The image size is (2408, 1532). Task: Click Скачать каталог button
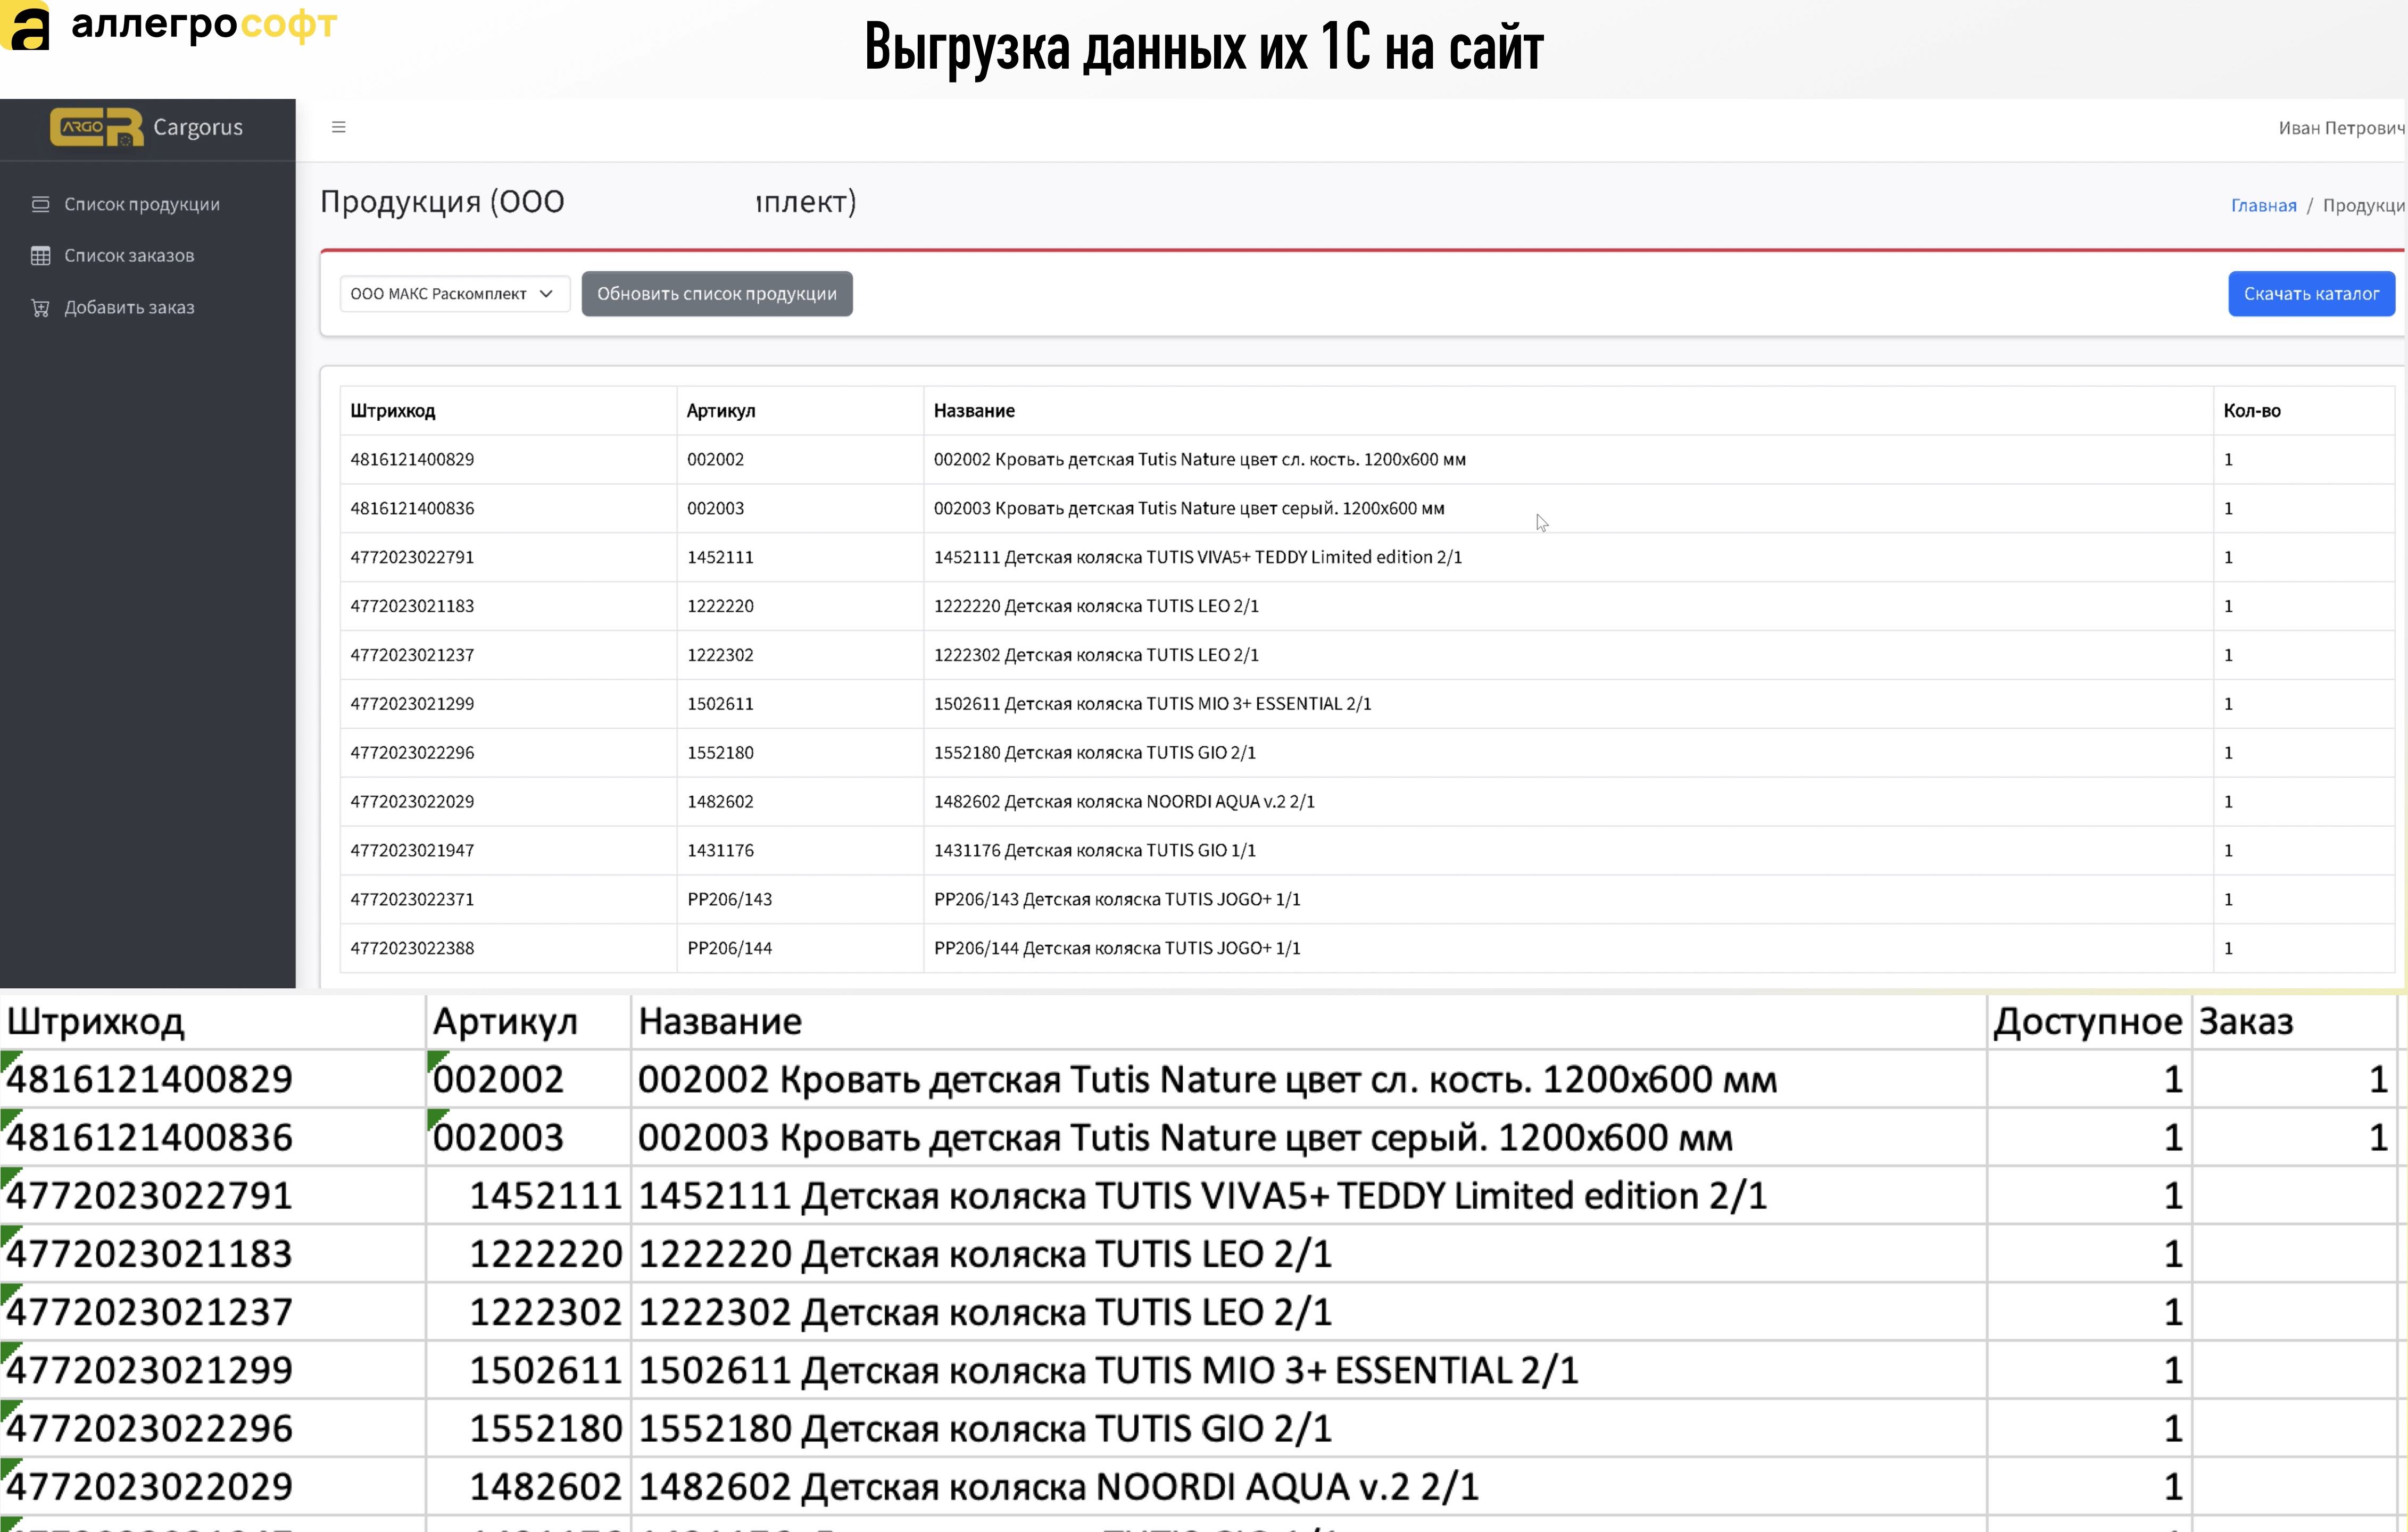tap(2311, 294)
